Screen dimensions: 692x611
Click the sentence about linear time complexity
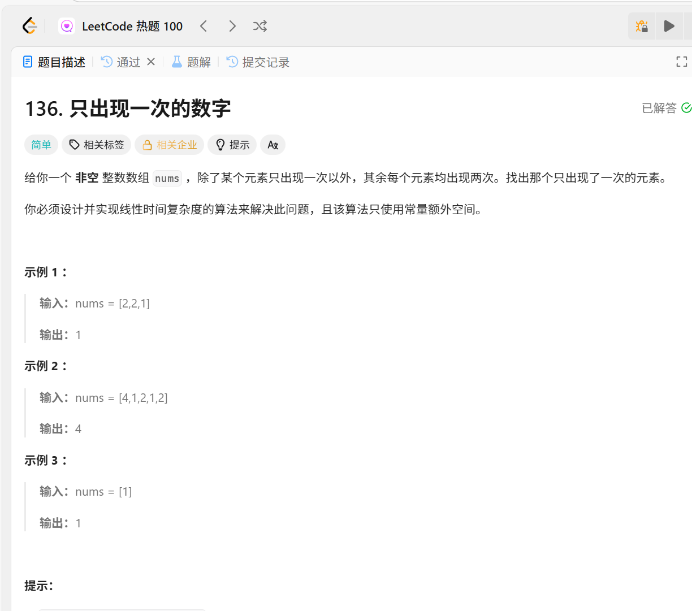point(254,210)
